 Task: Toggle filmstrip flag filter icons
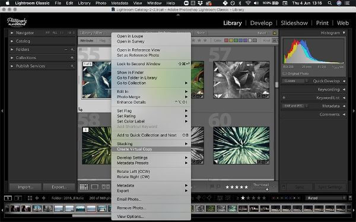click(204, 198)
